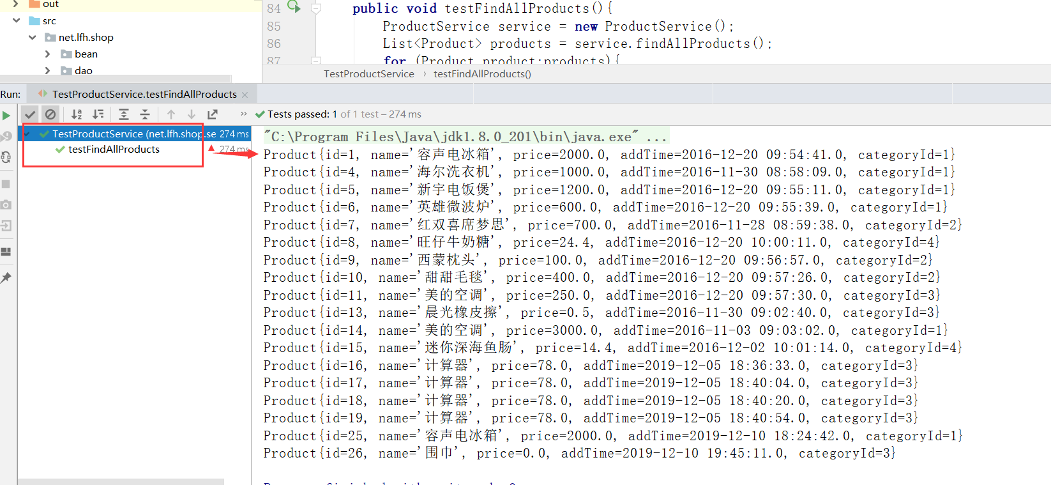
Task: Collapse all test nodes
Action: point(145,114)
